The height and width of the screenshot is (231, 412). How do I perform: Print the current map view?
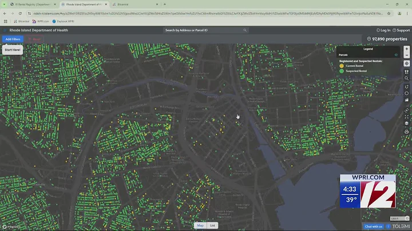click(406, 132)
